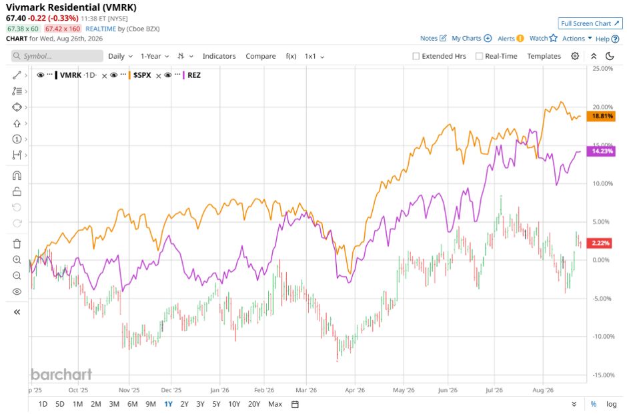Select the arrow marker tool

(x=17, y=123)
